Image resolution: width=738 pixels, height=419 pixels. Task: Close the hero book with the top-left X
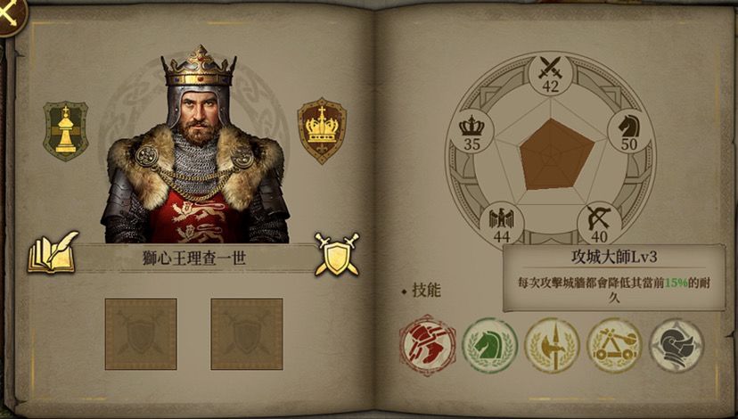click(x=12, y=15)
